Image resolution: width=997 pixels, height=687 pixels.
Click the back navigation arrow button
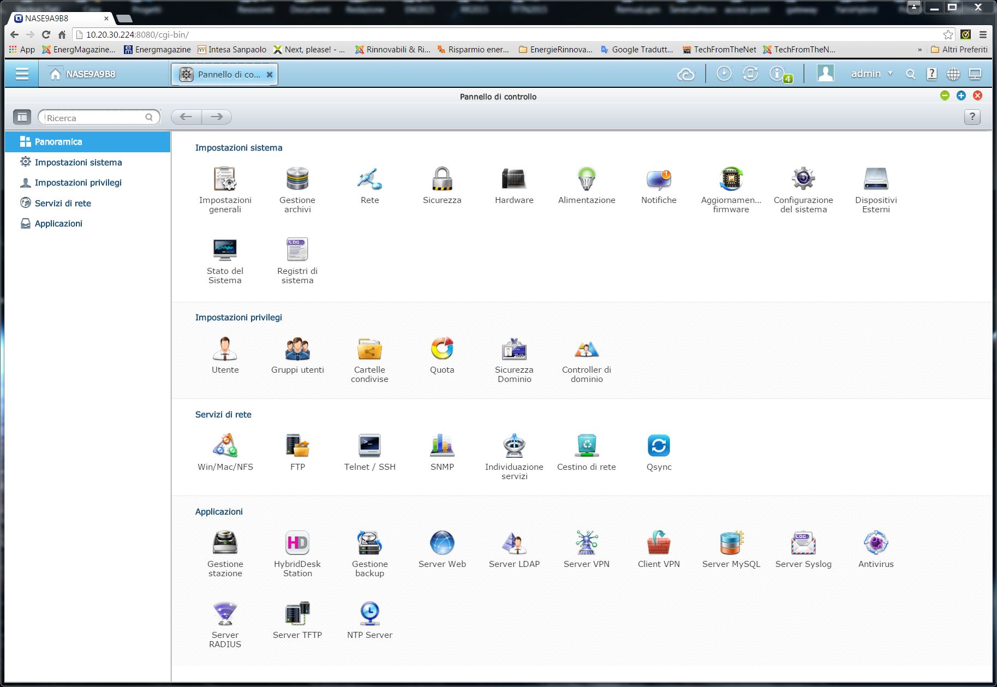pos(186,117)
